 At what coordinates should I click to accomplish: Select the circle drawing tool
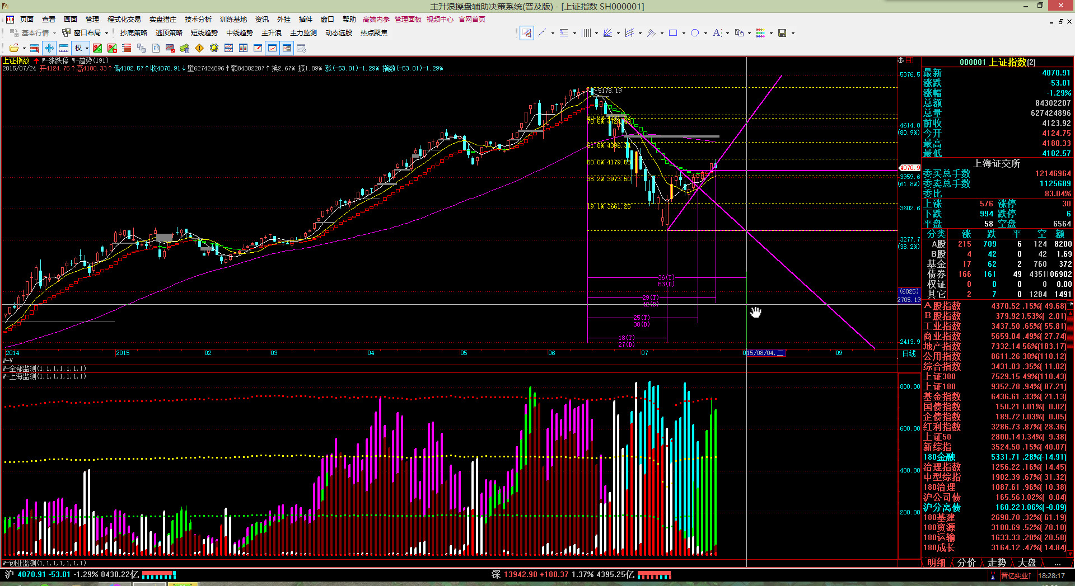pyautogui.click(x=695, y=33)
